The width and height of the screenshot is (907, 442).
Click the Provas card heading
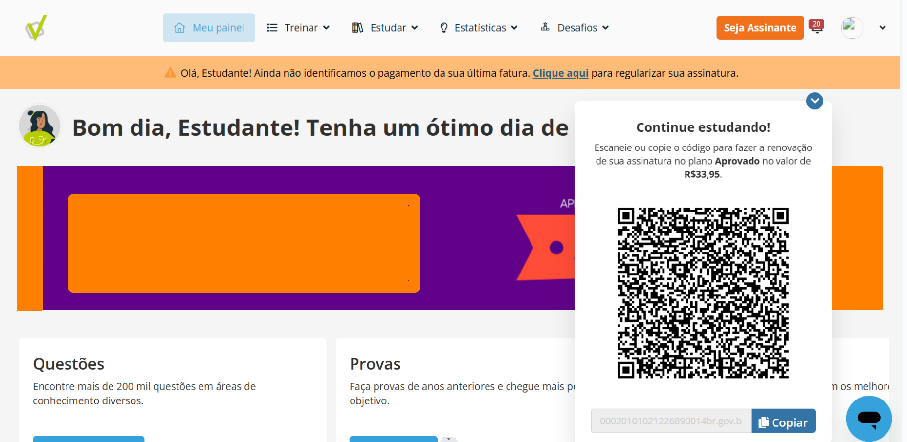point(375,364)
